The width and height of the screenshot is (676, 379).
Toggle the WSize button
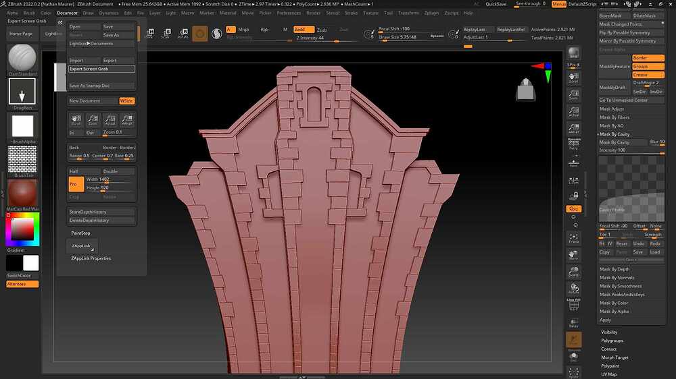point(127,100)
